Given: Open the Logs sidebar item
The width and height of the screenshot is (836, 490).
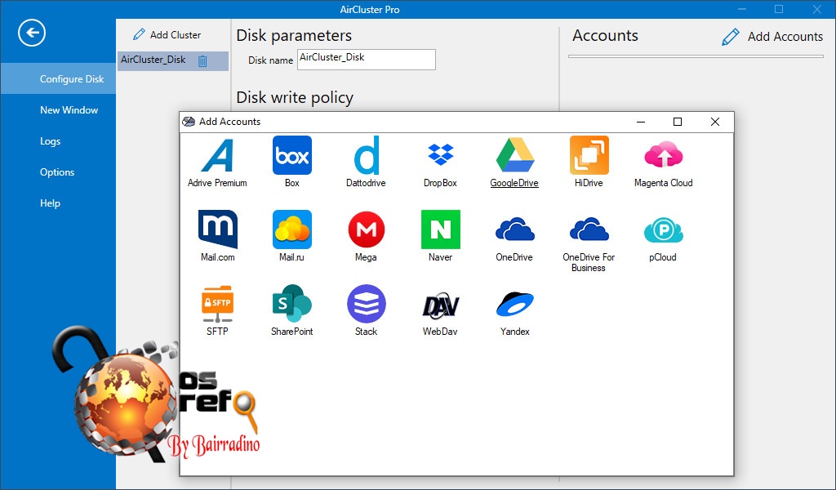Looking at the screenshot, I should 50,141.
